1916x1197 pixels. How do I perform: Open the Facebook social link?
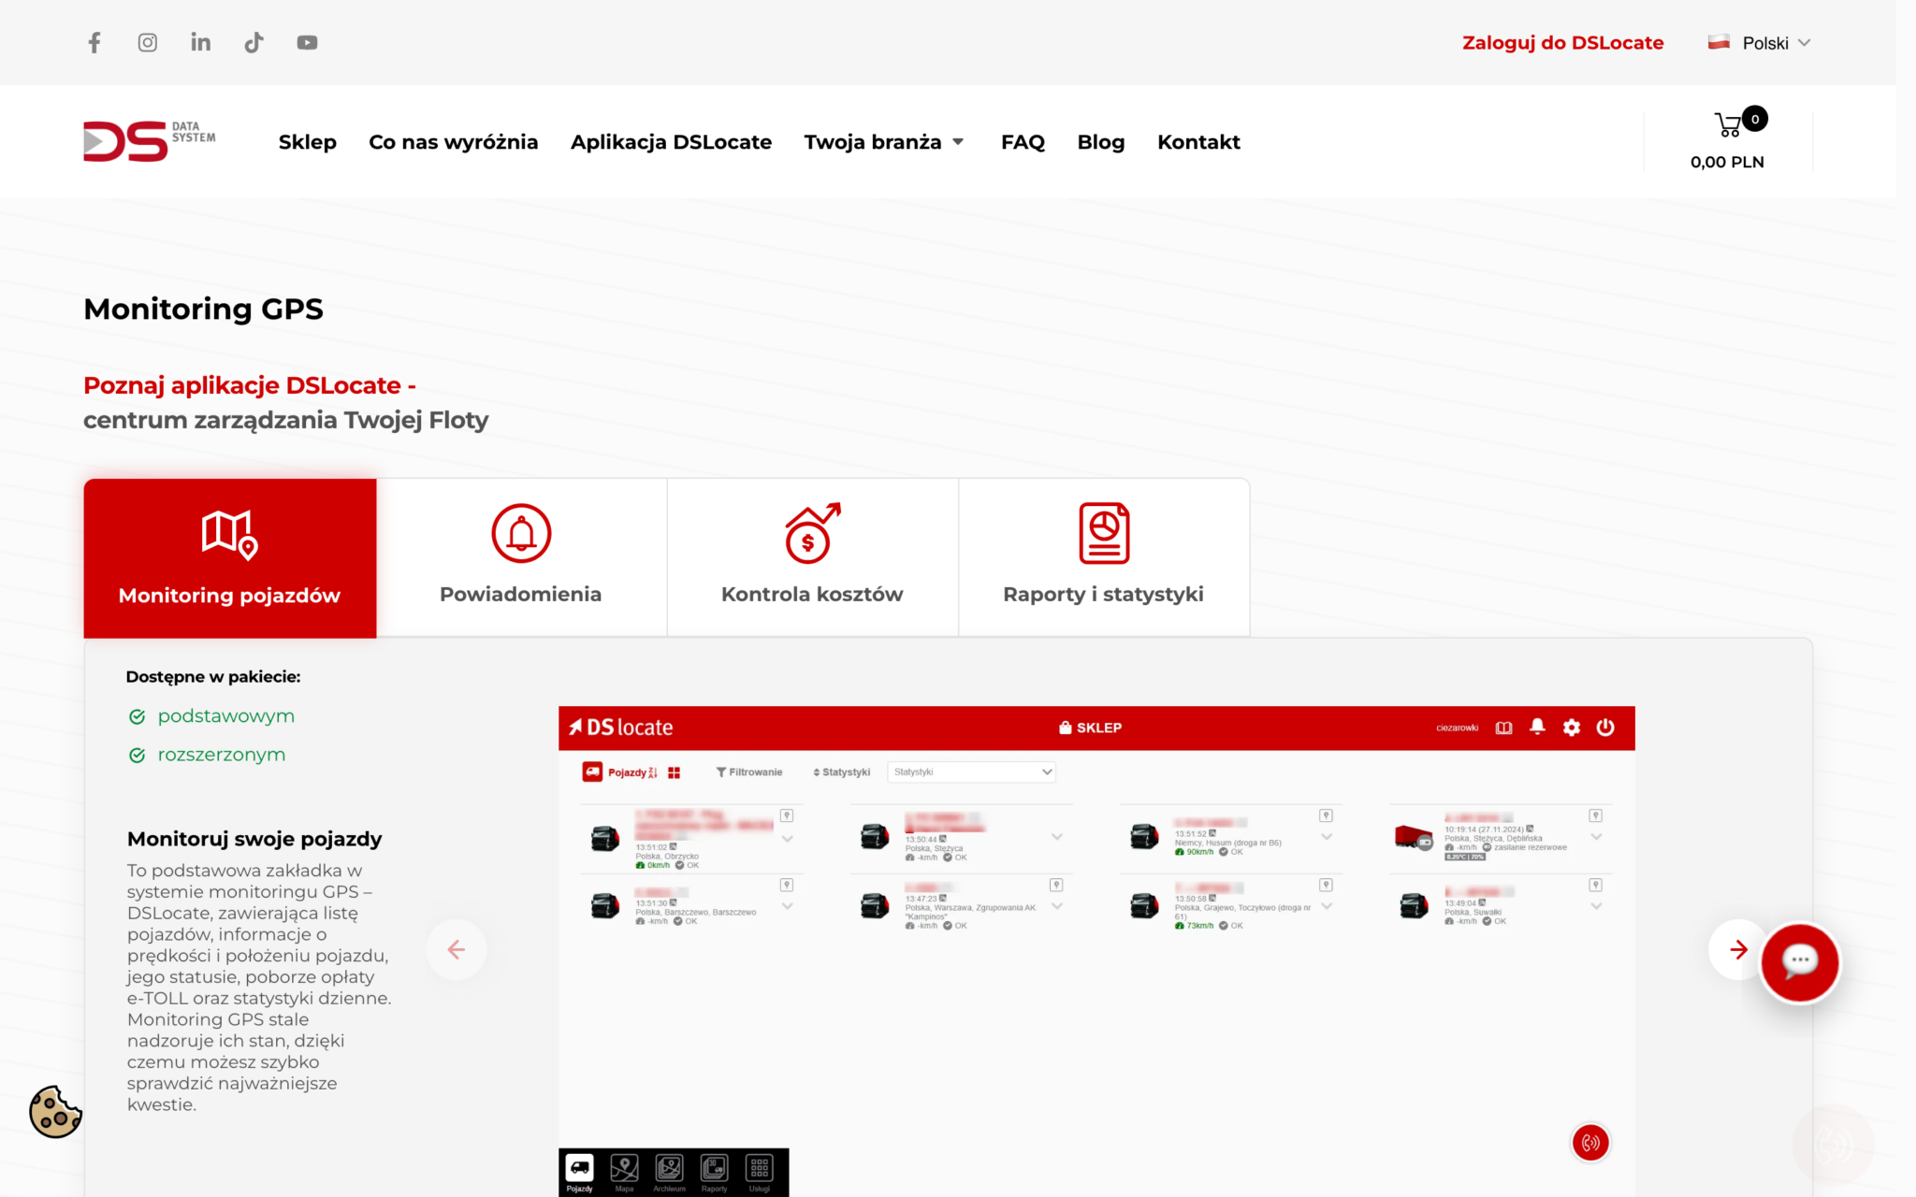coord(94,43)
